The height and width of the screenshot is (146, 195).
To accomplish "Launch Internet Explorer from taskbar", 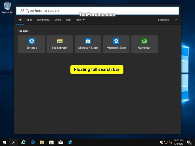I will (23, 142).
